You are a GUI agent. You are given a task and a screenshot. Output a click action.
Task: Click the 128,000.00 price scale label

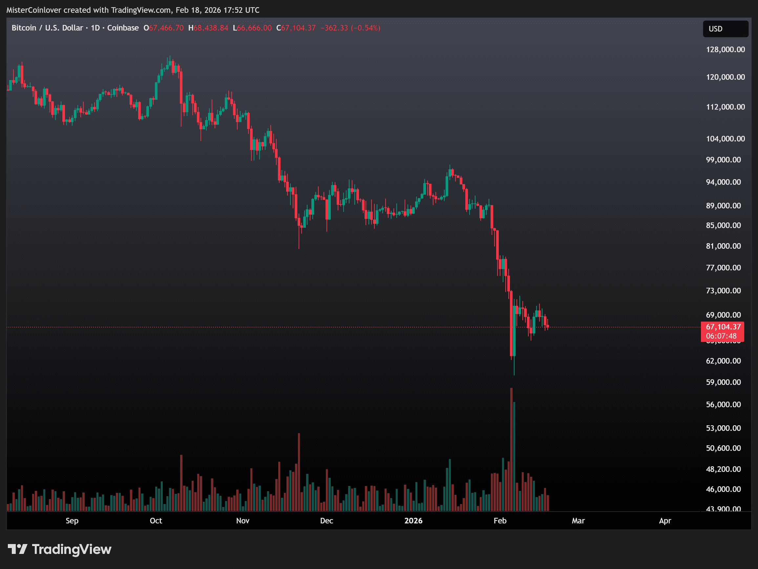pyautogui.click(x=725, y=49)
